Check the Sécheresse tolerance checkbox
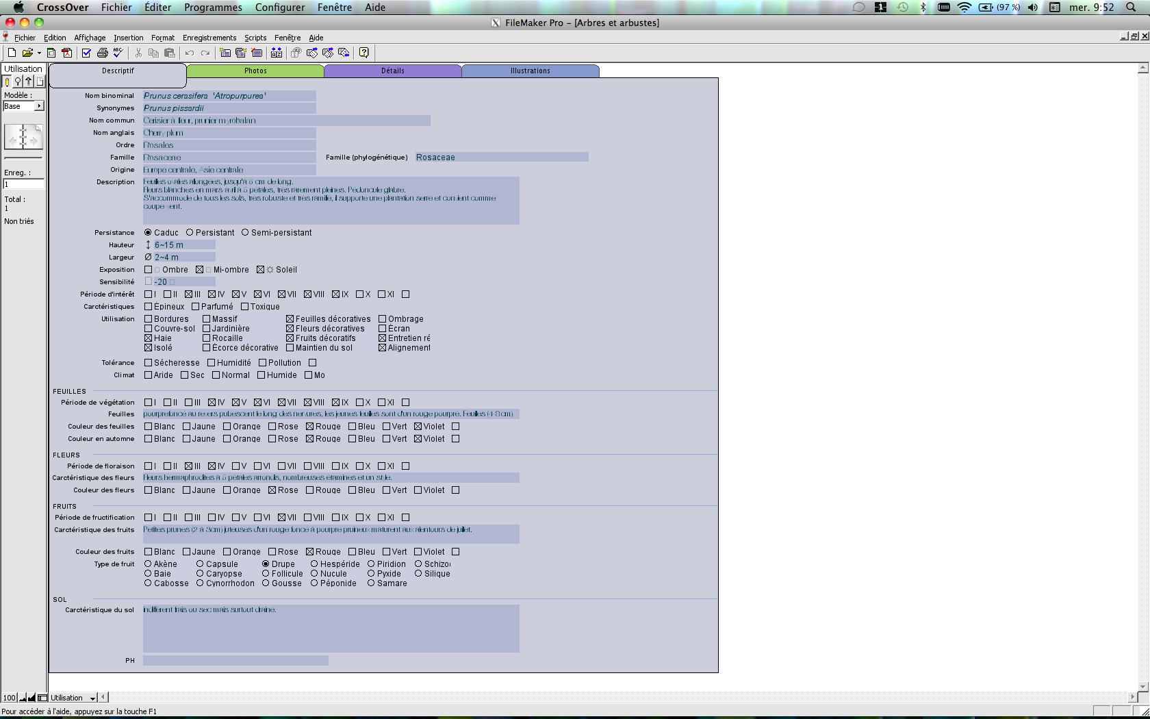Image resolution: width=1150 pixels, height=719 pixels. click(149, 363)
